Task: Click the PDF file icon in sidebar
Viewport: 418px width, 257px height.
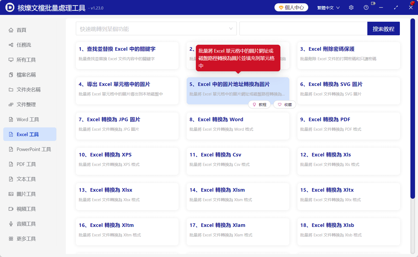Action: (11, 164)
